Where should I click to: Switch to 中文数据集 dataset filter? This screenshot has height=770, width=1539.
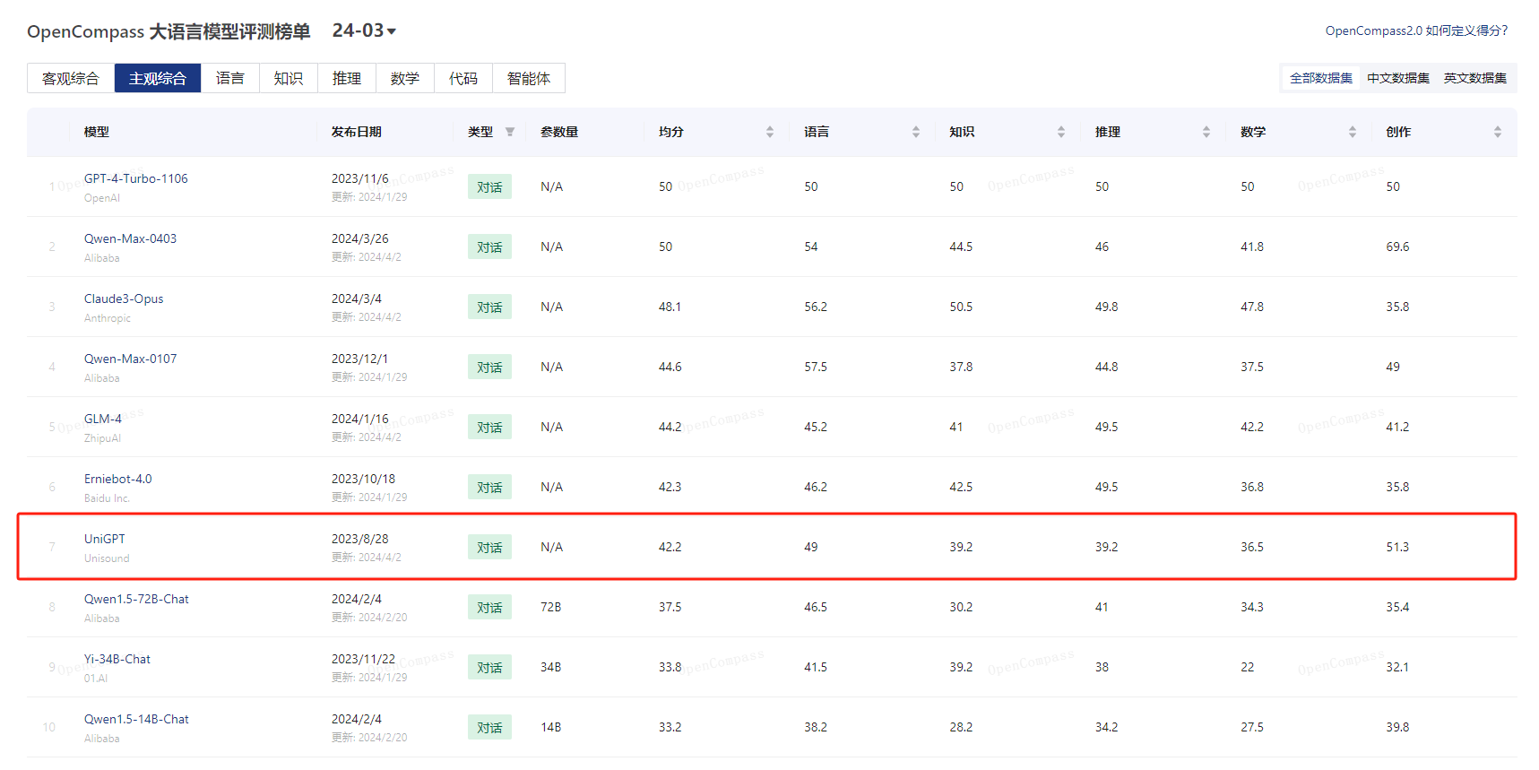pos(1397,79)
